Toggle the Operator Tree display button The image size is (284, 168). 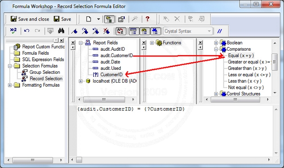point(155,31)
